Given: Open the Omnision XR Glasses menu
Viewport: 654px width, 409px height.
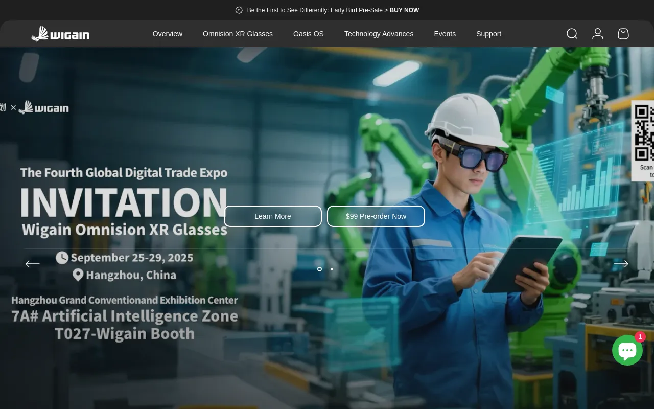Looking at the screenshot, I should click(x=238, y=34).
